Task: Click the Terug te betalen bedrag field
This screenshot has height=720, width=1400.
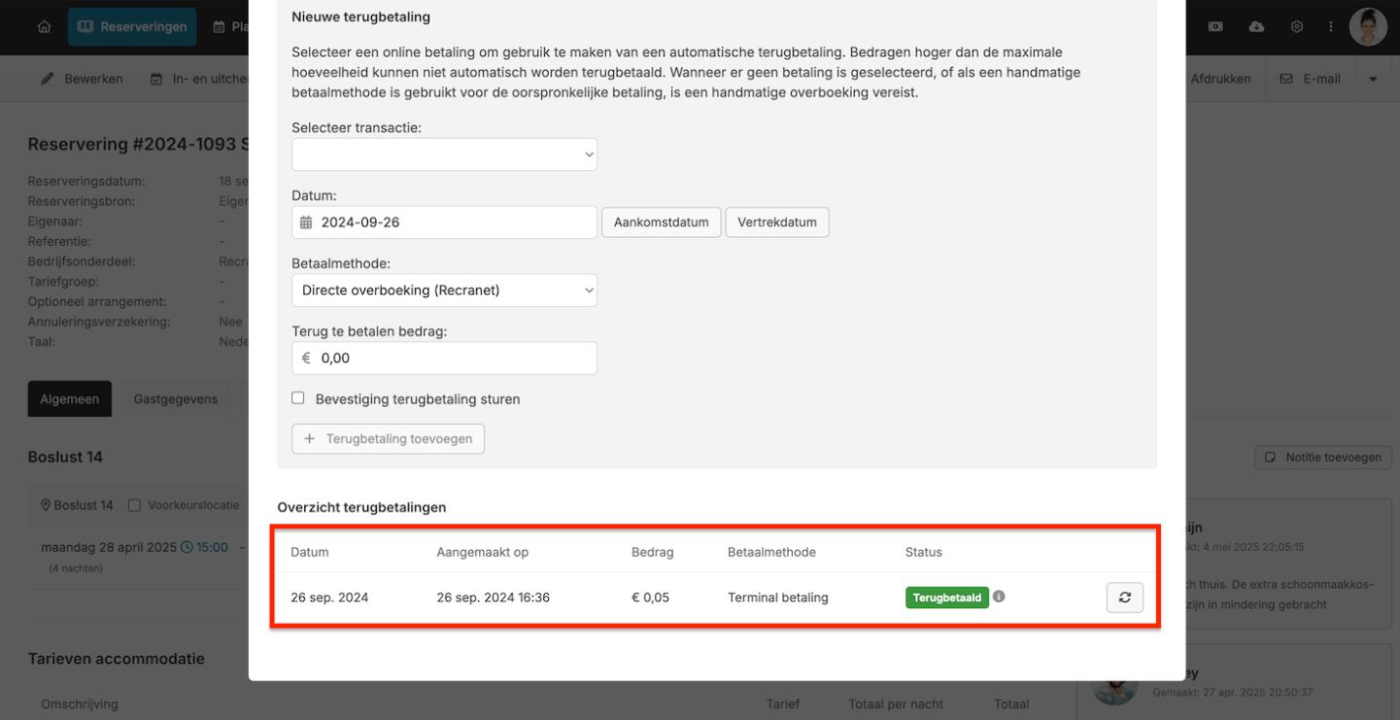Action: 452,359
